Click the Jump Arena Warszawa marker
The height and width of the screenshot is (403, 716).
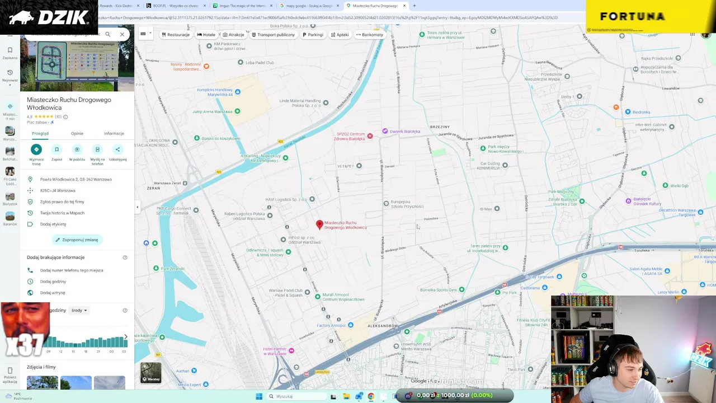(237, 111)
